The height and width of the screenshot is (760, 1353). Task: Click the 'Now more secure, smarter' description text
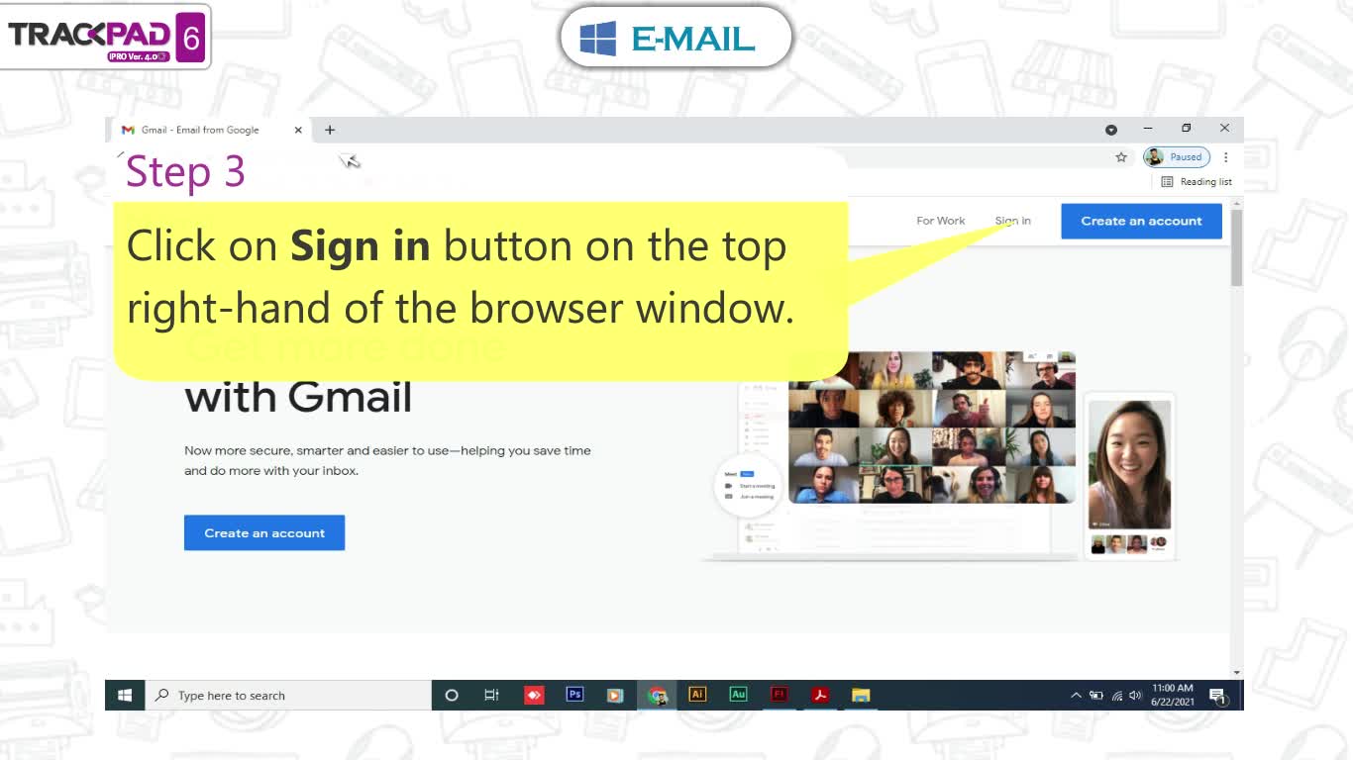(387, 460)
